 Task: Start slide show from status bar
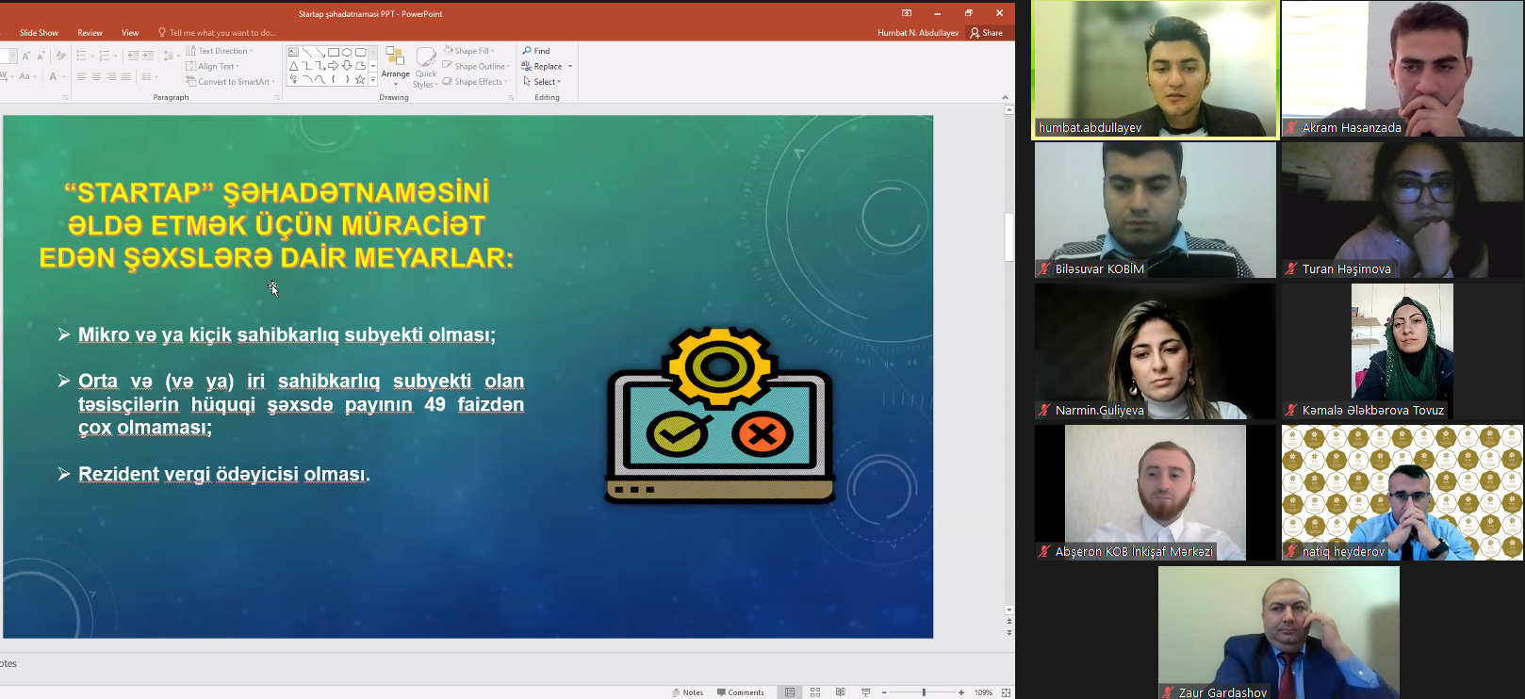[865, 692]
